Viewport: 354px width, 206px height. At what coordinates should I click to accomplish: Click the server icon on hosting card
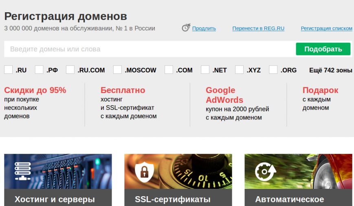[22, 171]
